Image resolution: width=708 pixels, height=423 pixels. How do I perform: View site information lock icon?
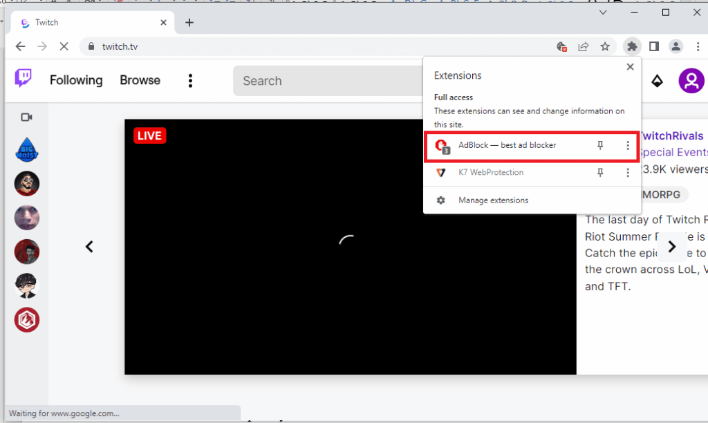pos(91,46)
